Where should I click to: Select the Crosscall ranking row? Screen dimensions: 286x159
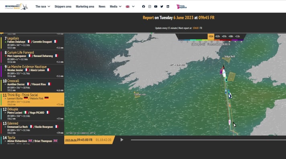(32, 85)
